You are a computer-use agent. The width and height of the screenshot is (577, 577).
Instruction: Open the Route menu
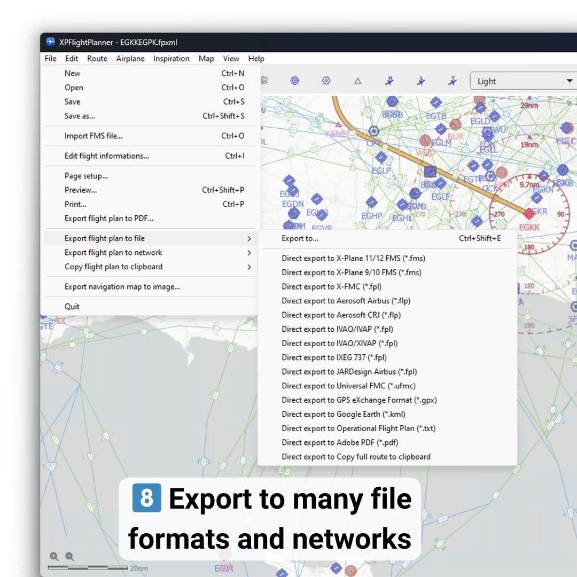point(97,59)
